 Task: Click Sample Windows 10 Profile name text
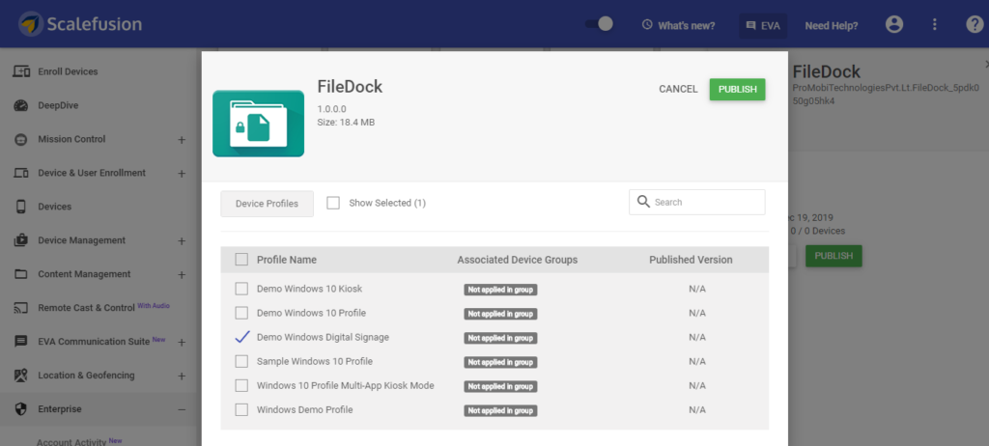coord(314,361)
